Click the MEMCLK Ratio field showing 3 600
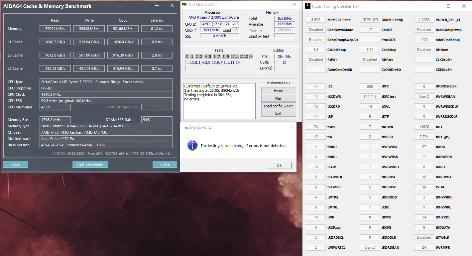 316,20
